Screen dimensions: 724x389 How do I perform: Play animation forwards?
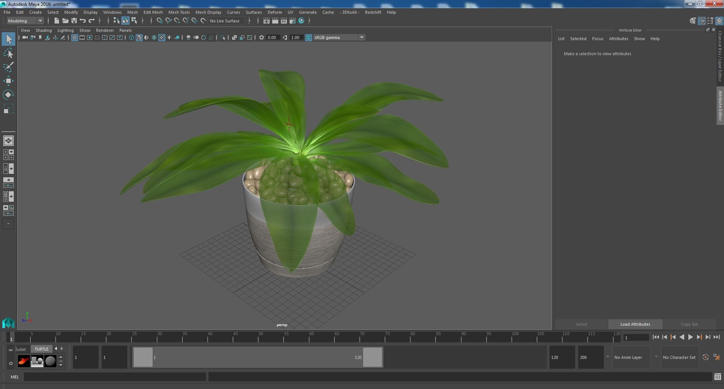pos(690,337)
